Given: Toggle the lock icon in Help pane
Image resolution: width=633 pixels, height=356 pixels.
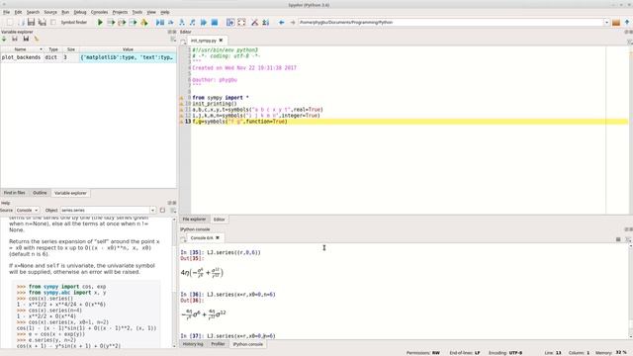Looking at the screenshot, I should 162,211.
